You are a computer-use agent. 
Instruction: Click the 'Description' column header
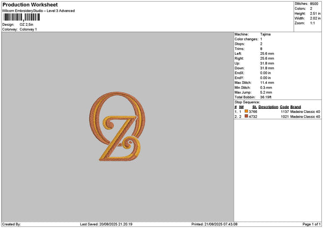pyautogui.click(x=268, y=107)
